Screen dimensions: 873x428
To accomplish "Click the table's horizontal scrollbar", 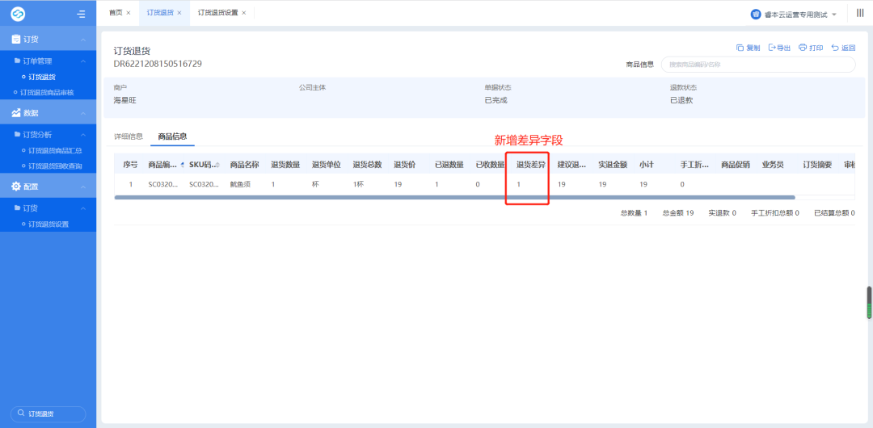I will 454,197.
